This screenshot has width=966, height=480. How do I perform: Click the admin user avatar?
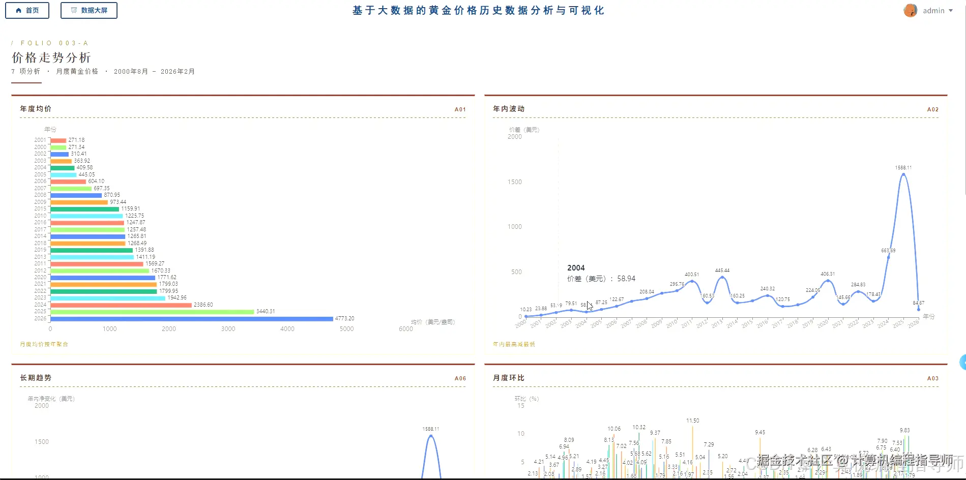pyautogui.click(x=911, y=10)
